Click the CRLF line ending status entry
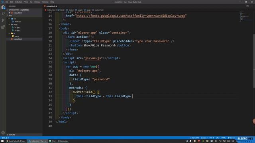The image size is (255, 143). pyautogui.click(x=218, y=138)
